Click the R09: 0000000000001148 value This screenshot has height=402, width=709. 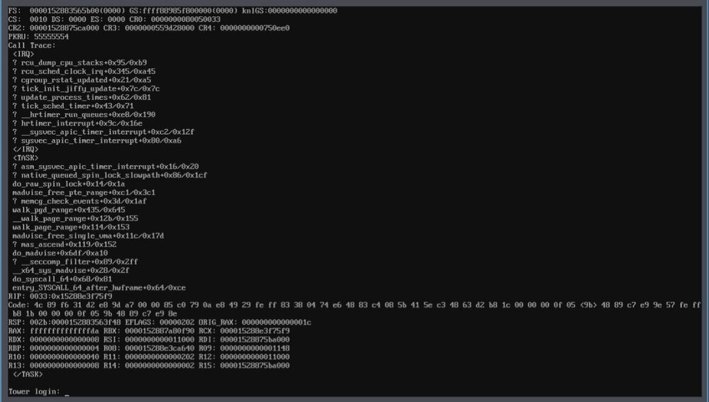[x=244, y=348]
